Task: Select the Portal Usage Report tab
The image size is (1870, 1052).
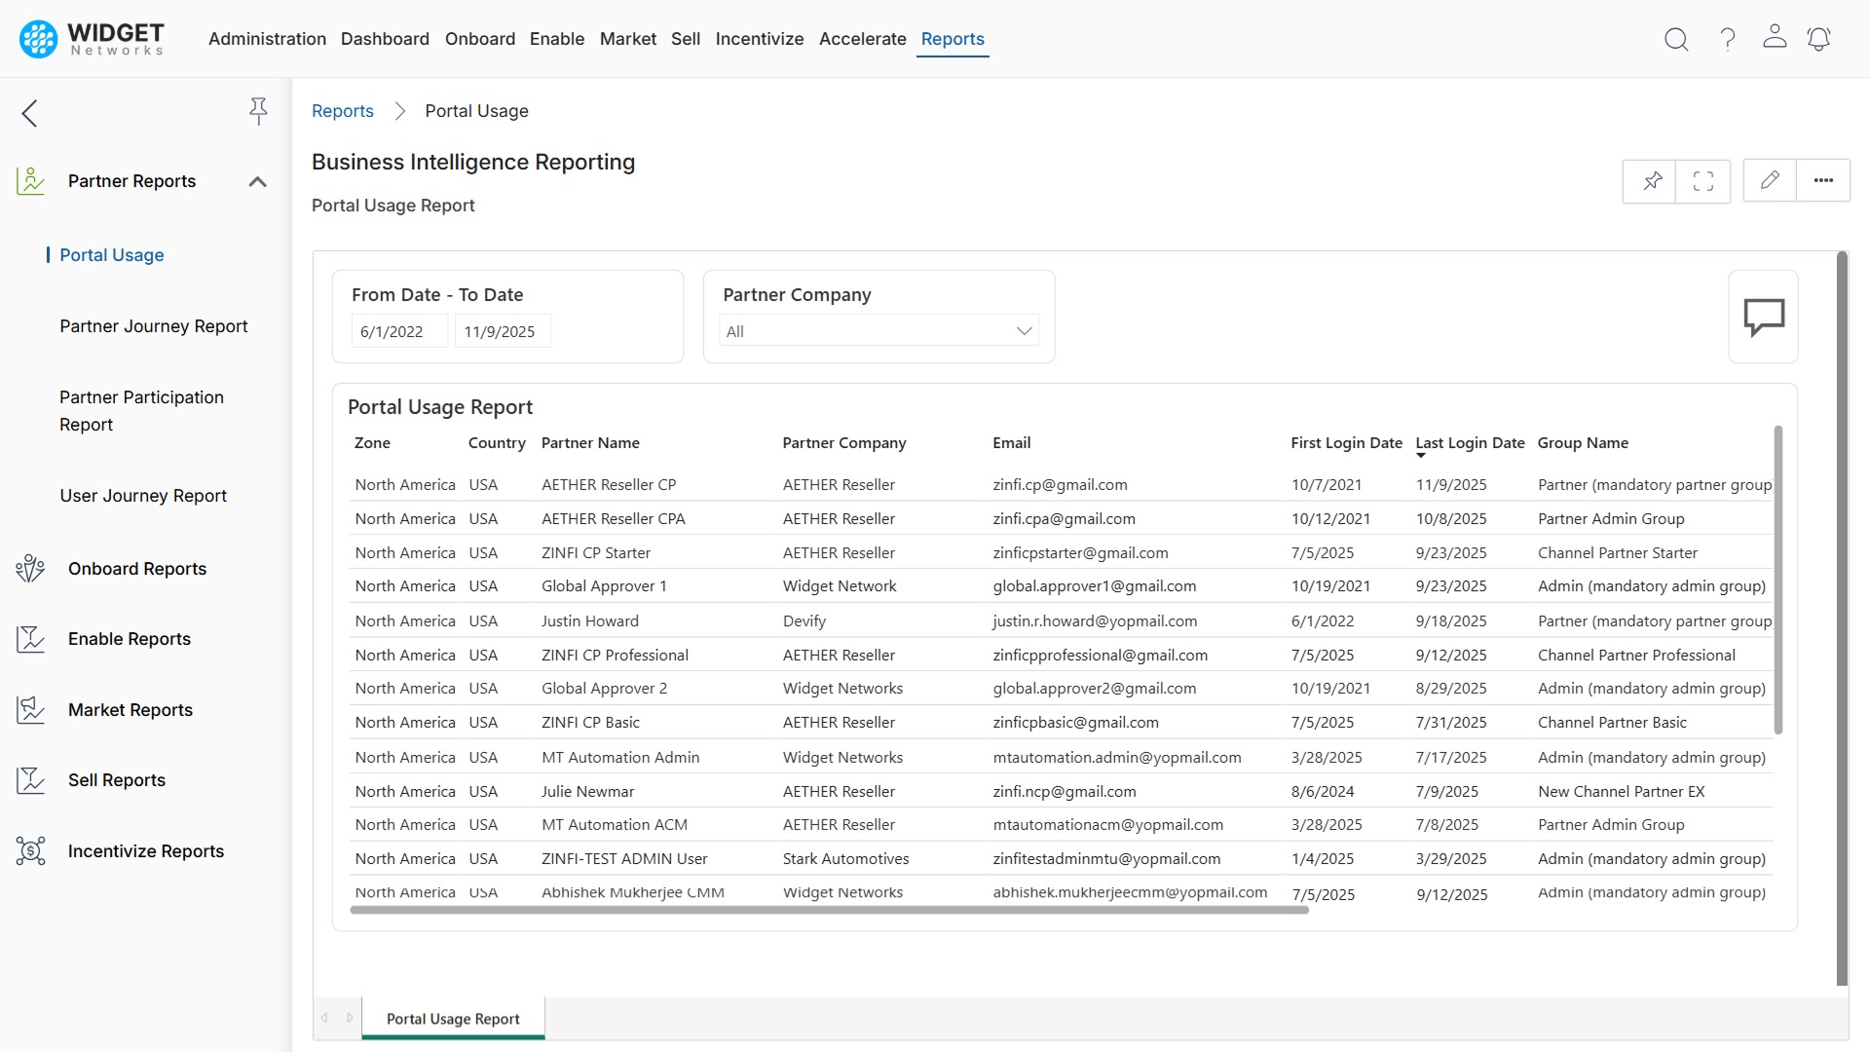Action: click(x=452, y=1019)
